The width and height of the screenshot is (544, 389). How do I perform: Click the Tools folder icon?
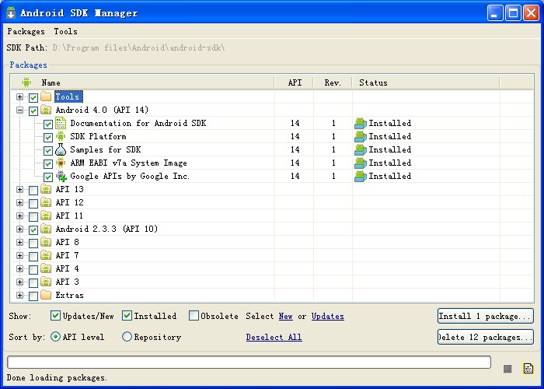[46, 96]
